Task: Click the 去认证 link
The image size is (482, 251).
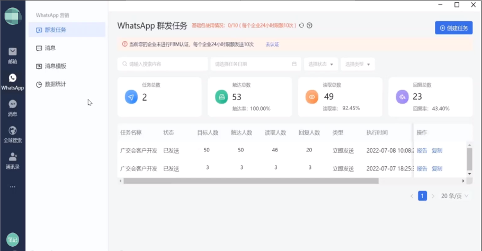Action: click(x=272, y=44)
